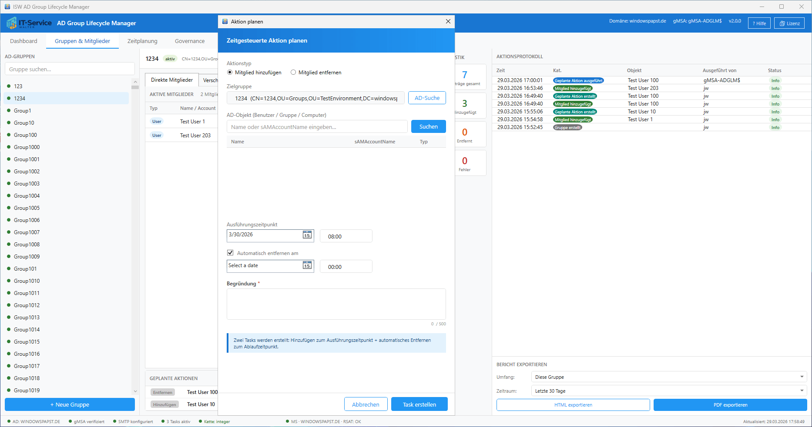Click the Task erstellen button
Image resolution: width=812 pixels, height=427 pixels.
(x=419, y=404)
